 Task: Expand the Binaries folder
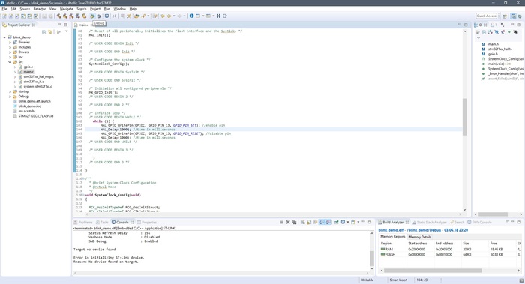point(10,43)
